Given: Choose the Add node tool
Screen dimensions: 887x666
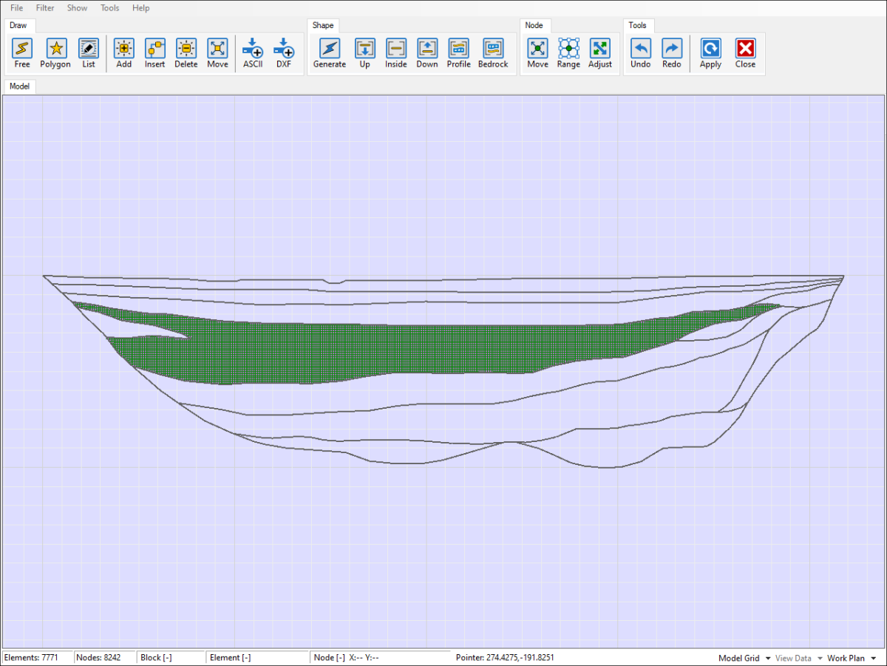Looking at the screenshot, I should click(124, 54).
